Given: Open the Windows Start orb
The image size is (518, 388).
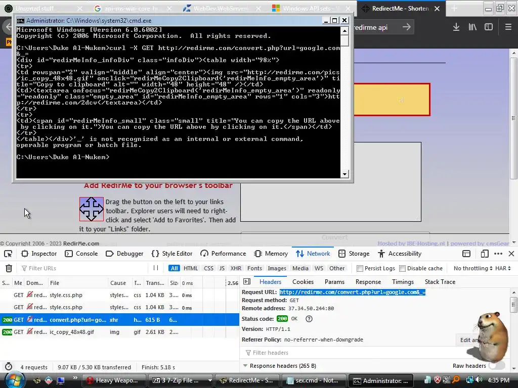Looking at the screenshot, I should [x=14, y=380].
